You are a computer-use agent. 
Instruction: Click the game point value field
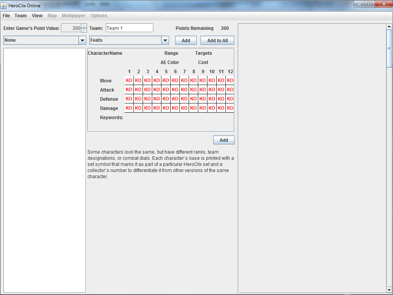71,28
